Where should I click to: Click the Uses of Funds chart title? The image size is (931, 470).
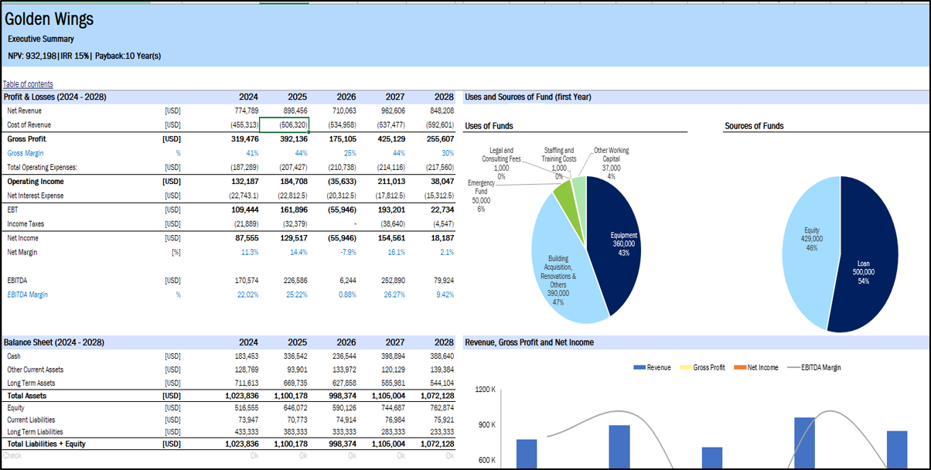coord(489,126)
